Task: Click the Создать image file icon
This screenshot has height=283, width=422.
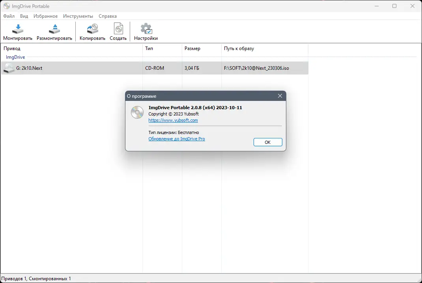Action: click(x=118, y=29)
